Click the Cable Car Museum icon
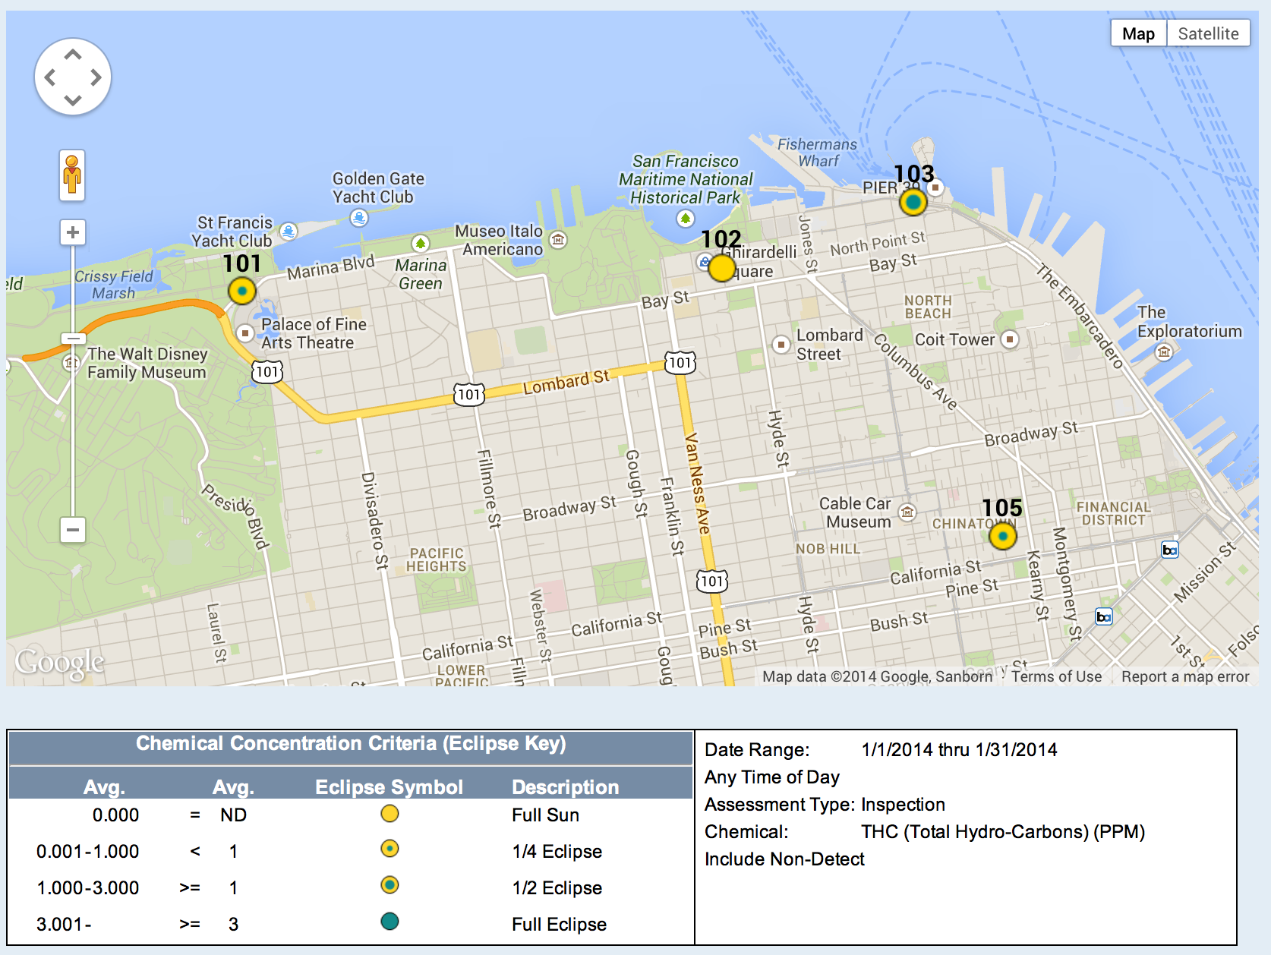Viewport: 1271px width, 955px height. (x=907, y=512)
